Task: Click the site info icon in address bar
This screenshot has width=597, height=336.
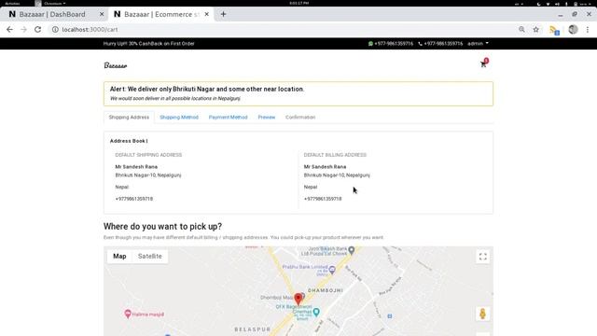Action: click(55, 29)
